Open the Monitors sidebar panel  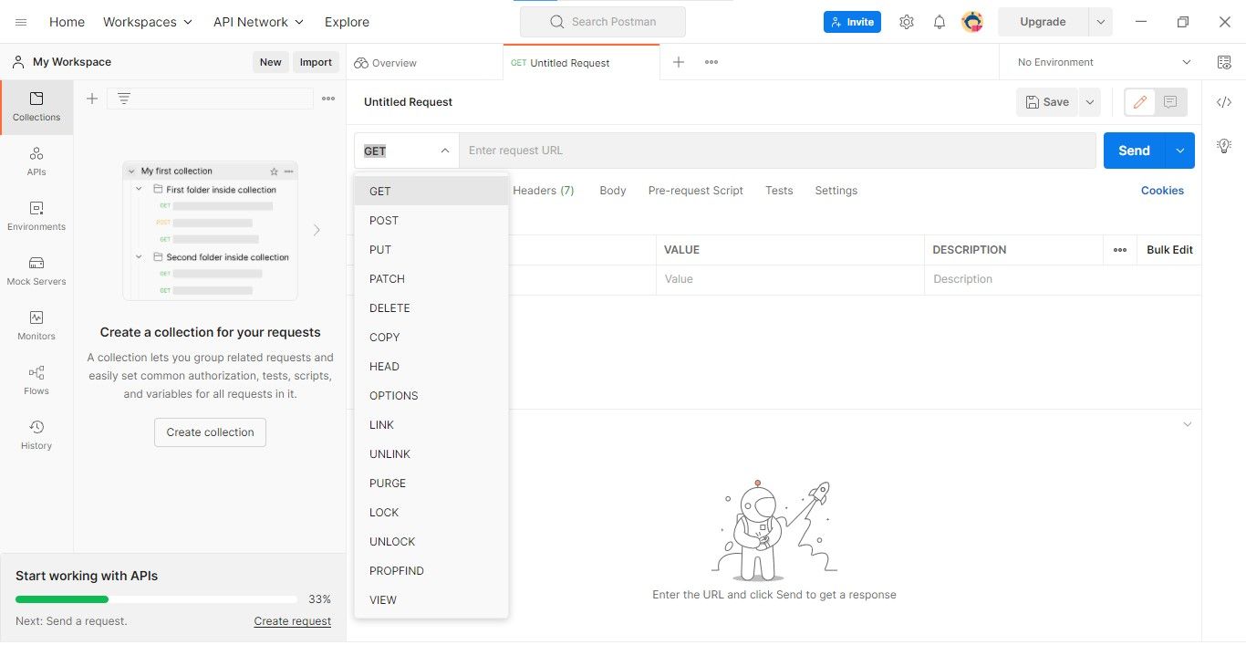point(36,326)
